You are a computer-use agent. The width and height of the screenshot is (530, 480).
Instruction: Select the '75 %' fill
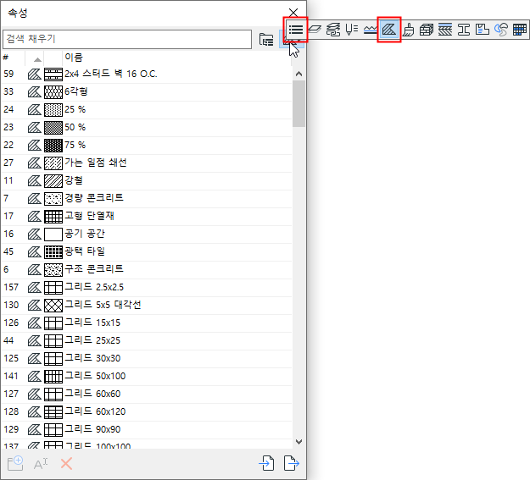click(x=147, y=145)
